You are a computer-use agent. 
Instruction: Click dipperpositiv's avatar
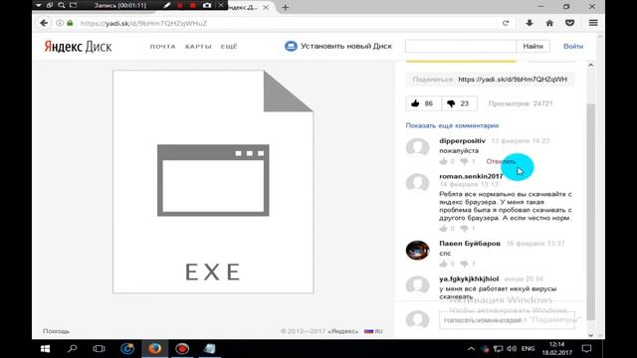coord(417,147)
